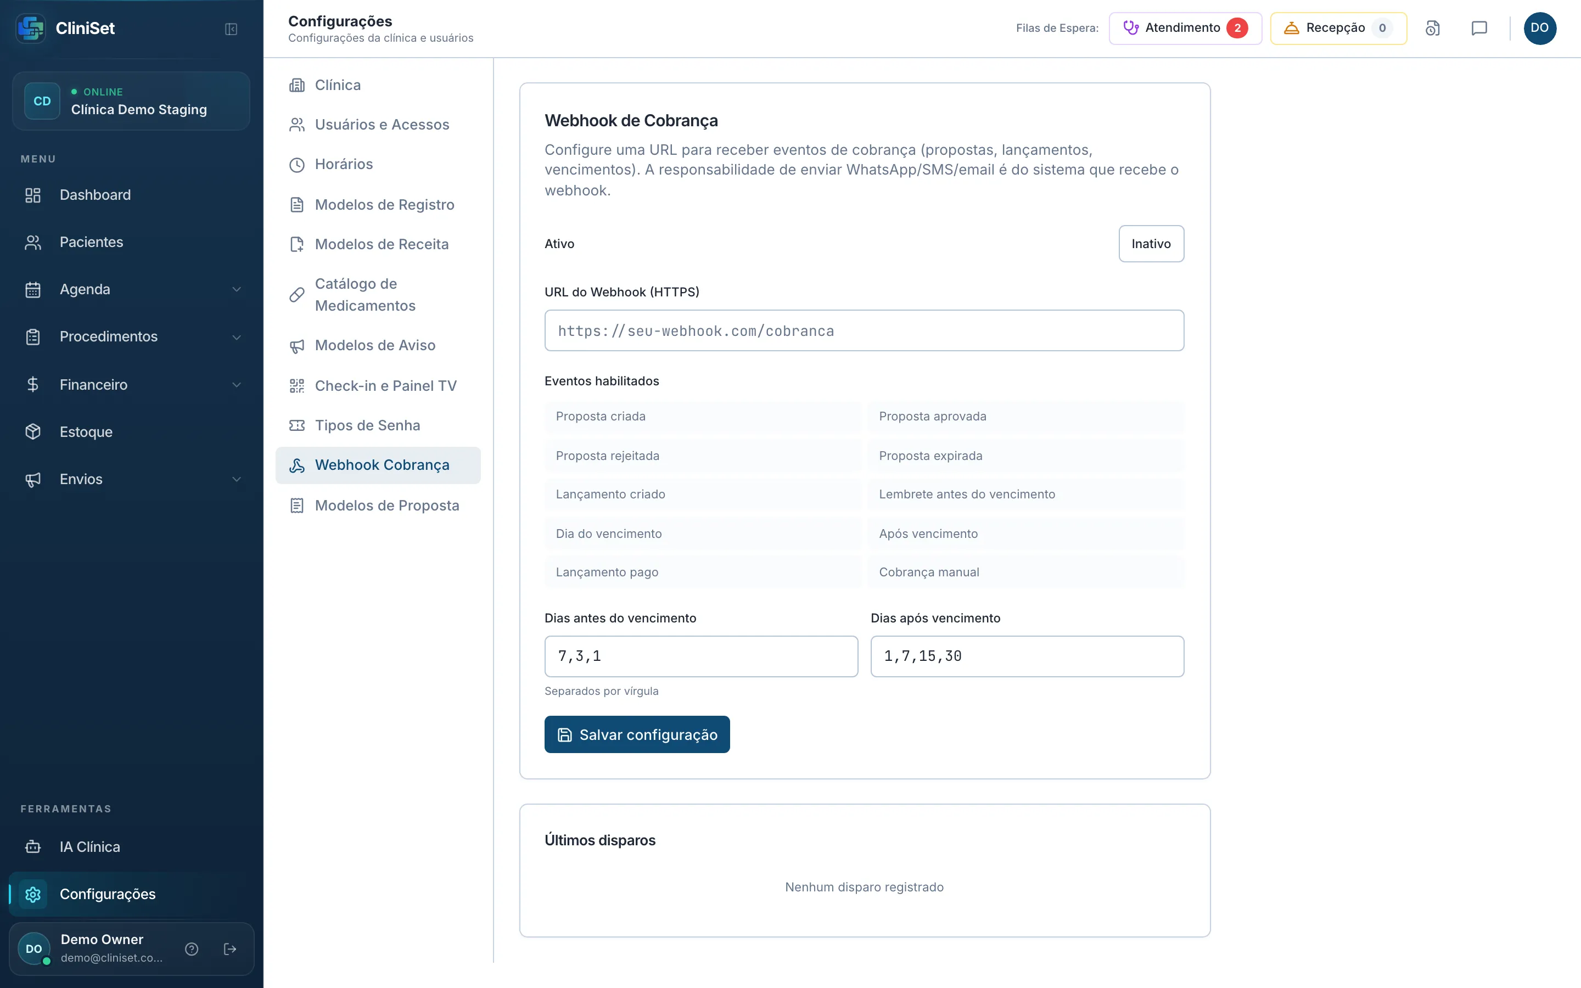
Task: Click the Clínica building icon
Action: click(297, 85)
